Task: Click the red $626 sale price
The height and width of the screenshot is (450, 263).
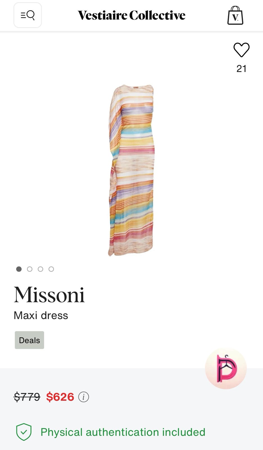Action: (60, 397)
